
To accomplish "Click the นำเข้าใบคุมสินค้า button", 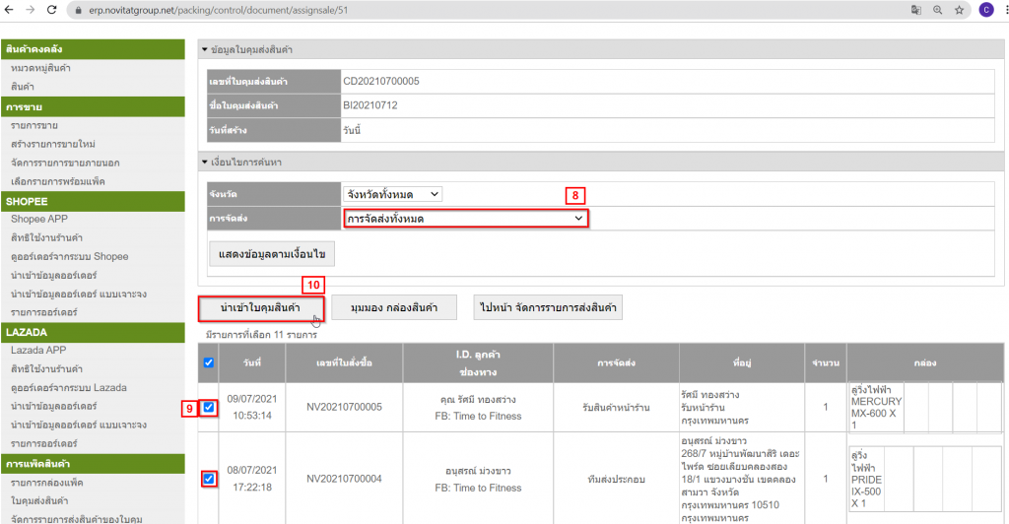I will point(261,307).
